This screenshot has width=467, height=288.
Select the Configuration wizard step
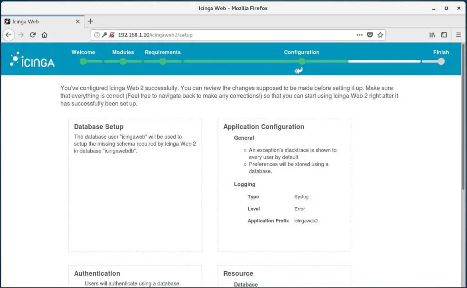coord(301,52)
